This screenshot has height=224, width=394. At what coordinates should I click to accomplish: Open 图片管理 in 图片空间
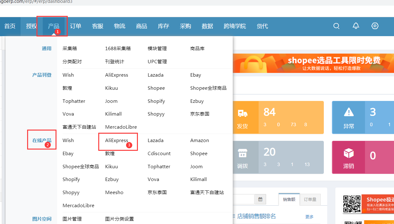click(x=72, y=219)
